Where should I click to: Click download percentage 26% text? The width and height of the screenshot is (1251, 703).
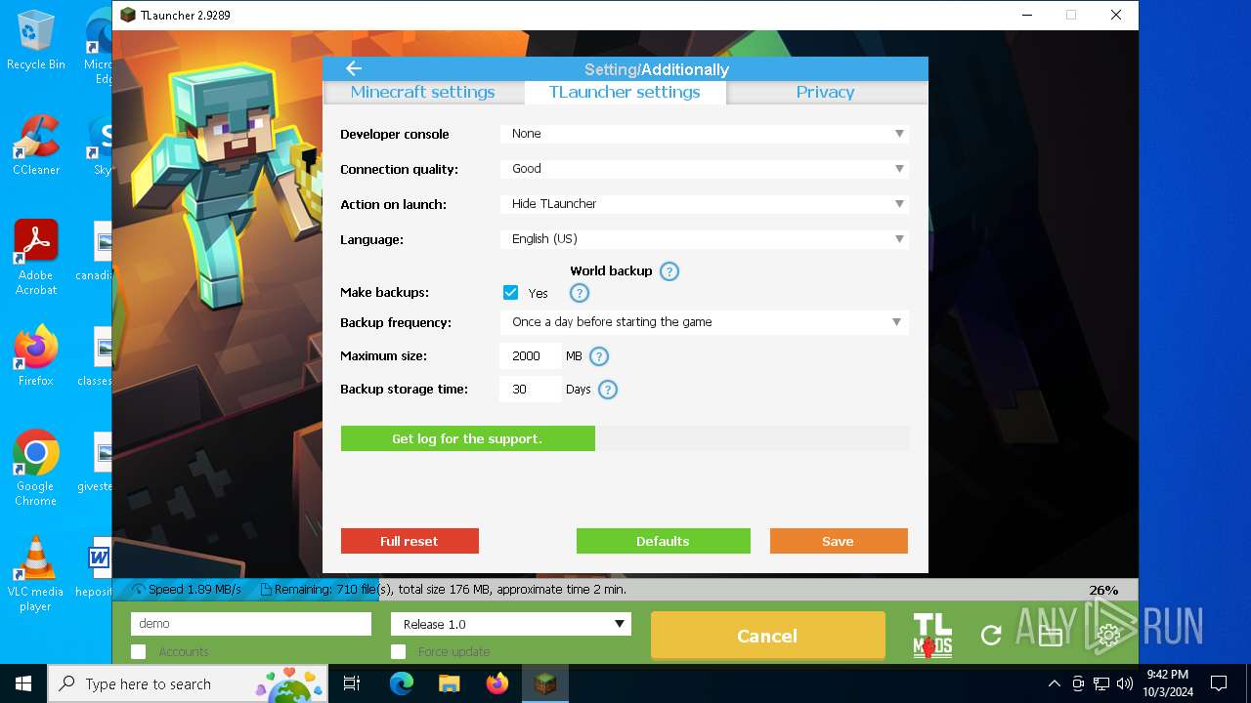[x=1103, y=590]
